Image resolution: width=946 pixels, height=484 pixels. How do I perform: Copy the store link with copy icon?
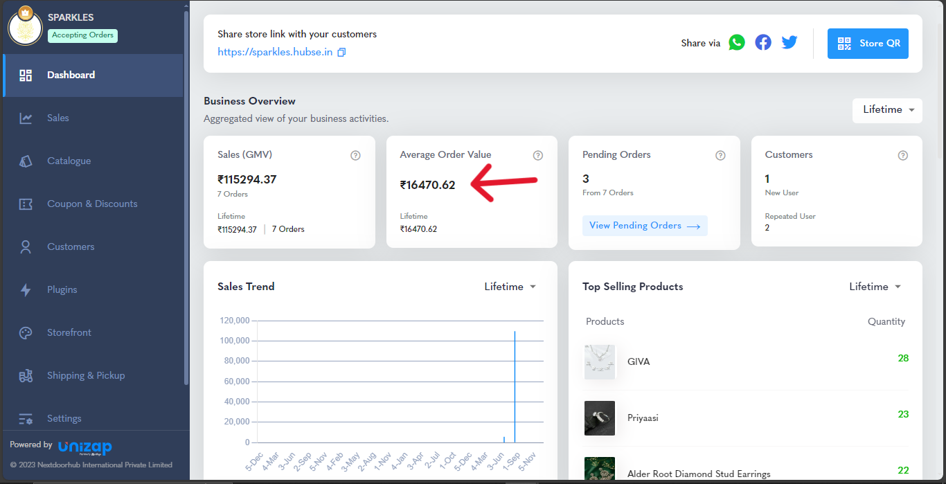click(x=341, y=53)
